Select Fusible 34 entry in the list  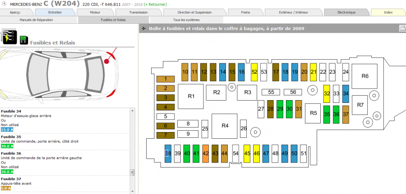[x=65, y=120]
